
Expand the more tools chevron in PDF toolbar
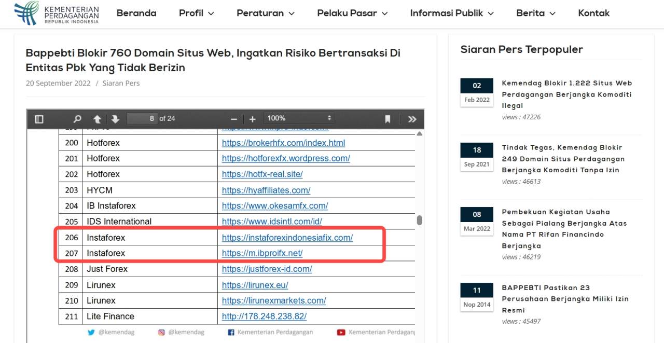point(412,119)
